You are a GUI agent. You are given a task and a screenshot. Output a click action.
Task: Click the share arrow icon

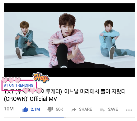tap(74, 110)
